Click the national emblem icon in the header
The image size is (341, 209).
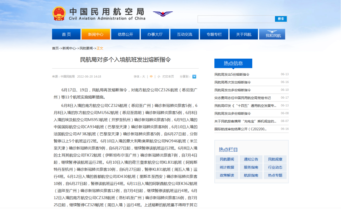pyautogui.click(x=59, y=14)
